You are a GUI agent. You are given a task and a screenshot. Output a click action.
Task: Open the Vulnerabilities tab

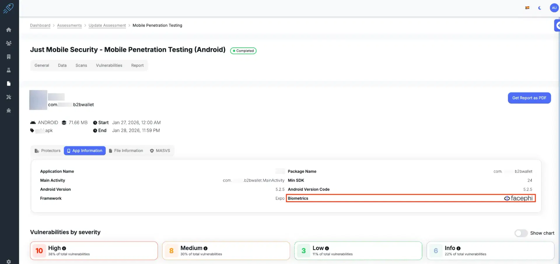[x=109, y=65]
